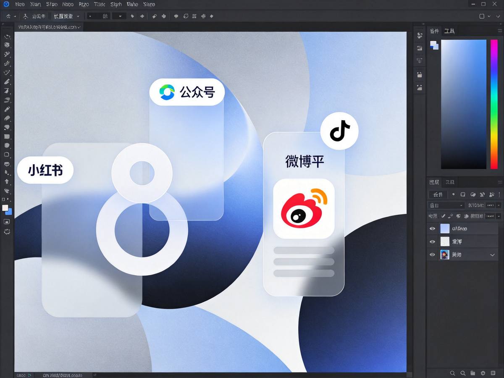Click the brush lock icon in the layers lock row

443,216
